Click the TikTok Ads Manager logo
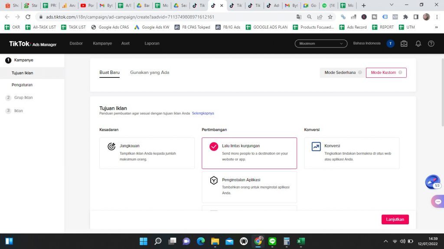This screenshot has height=249, width=444. (33, 44)
